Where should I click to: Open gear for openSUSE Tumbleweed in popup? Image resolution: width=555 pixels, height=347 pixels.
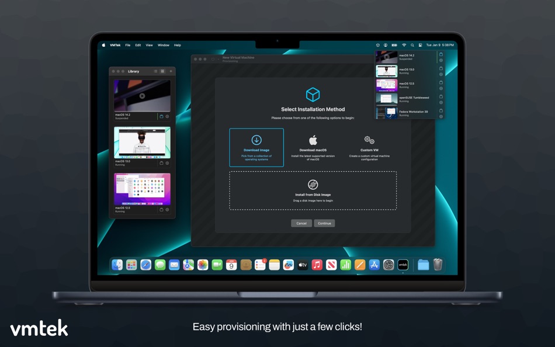click(441, 102)
